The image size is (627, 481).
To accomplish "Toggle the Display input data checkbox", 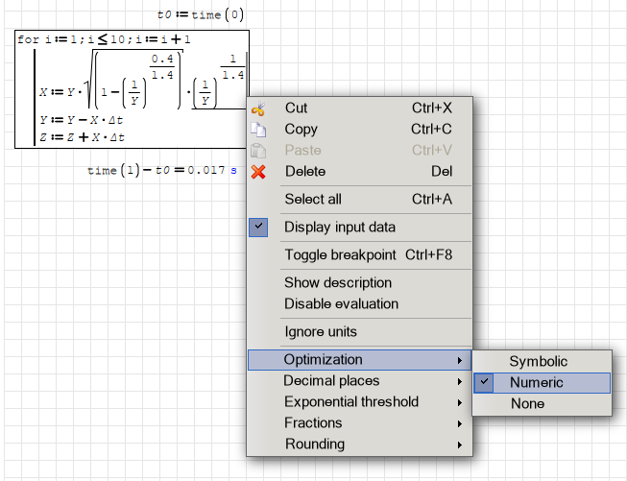I will 258,228.
